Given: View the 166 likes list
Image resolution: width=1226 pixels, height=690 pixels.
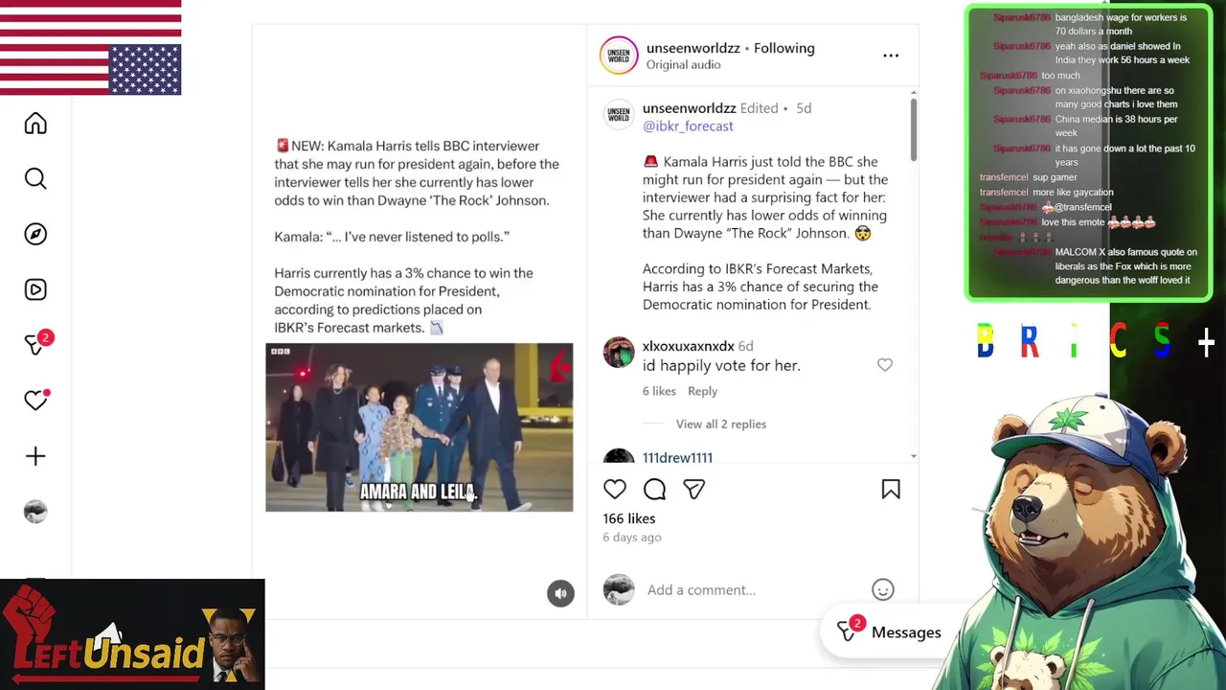Looking at the screenshot, I should (x=629, y=518).
